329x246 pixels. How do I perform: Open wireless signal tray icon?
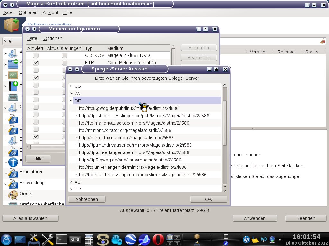(x=263, y=240)
